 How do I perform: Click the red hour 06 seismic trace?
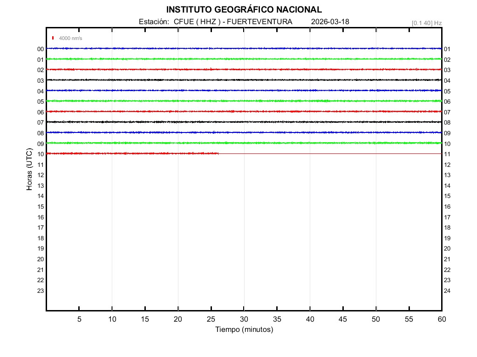[244, 112]
